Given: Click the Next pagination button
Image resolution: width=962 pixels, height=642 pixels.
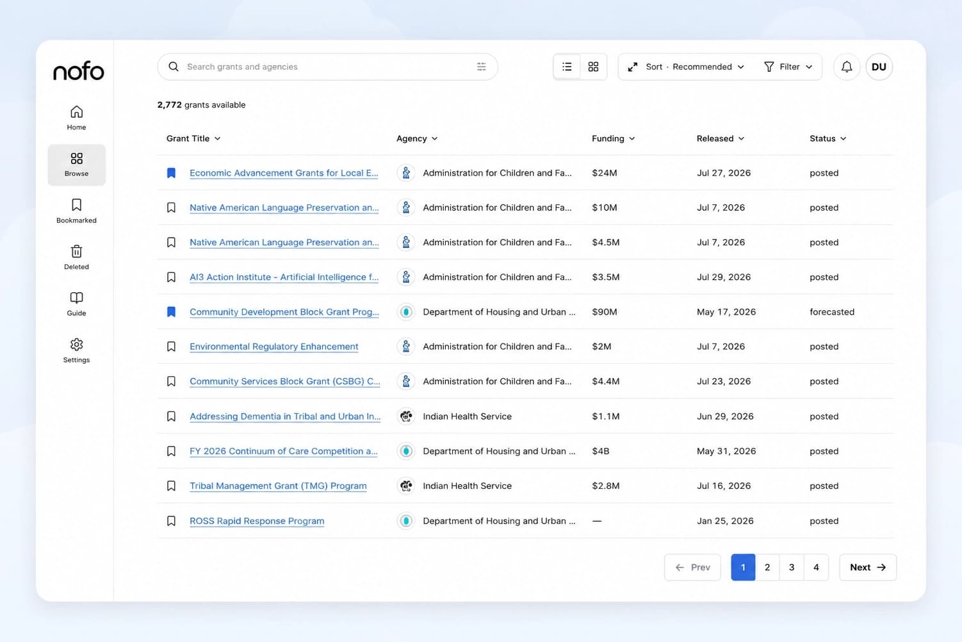Looking at the screenshot, I should pyautogui.click(x=868, y=567).
